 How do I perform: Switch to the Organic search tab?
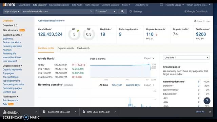(x=65, y=48)
